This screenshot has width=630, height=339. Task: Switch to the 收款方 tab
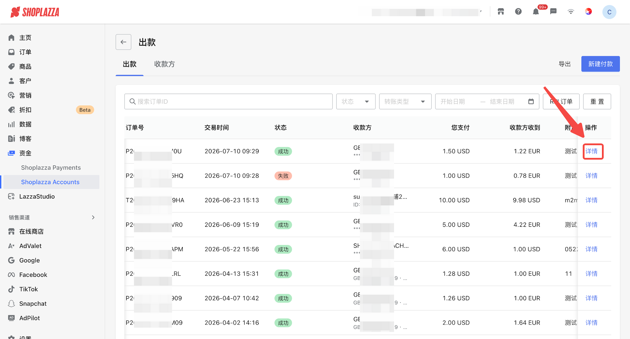tap(165, 64)
